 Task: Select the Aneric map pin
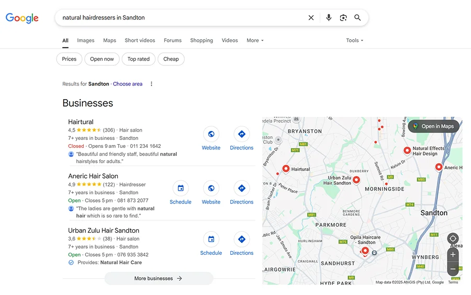point(439,167)
